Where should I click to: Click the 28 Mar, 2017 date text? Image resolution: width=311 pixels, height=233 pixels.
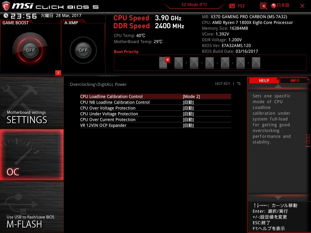pos(68,15)
